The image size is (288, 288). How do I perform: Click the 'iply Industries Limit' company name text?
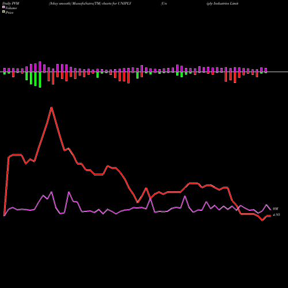(222, 3)
